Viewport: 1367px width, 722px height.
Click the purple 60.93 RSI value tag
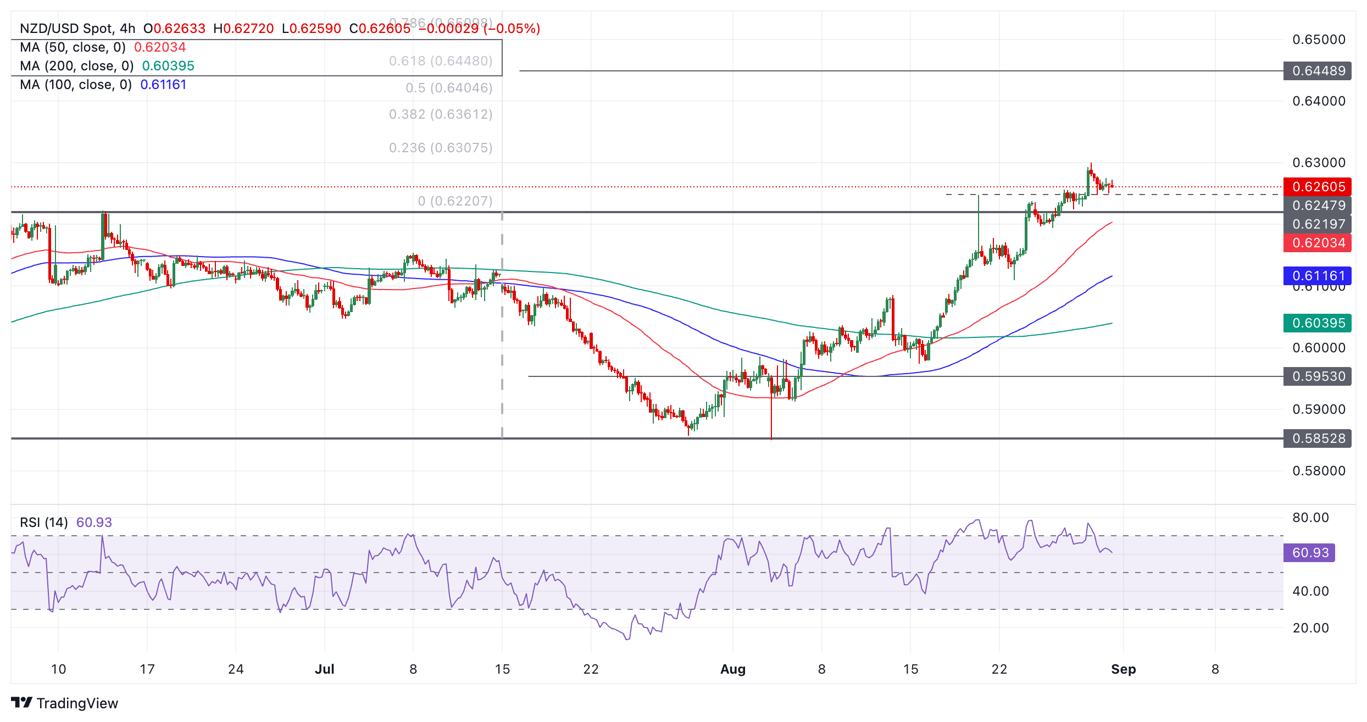1309,552
